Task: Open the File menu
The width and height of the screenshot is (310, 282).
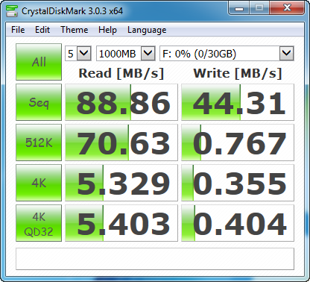Action: [18, 30]
